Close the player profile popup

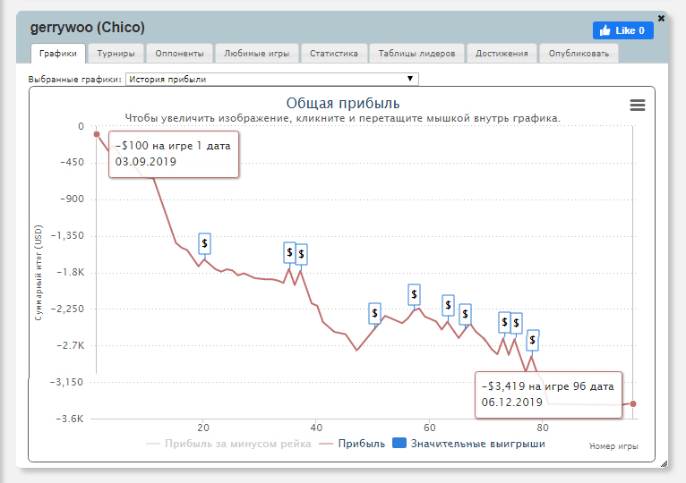[x=661, y=18]
